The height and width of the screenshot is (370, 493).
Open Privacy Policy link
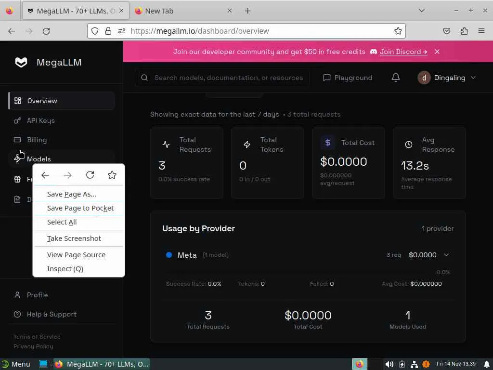33,346
